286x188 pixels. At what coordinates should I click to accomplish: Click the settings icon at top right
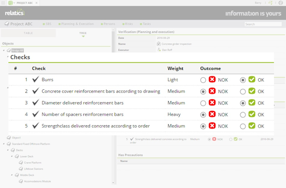[x=281, y=3]
